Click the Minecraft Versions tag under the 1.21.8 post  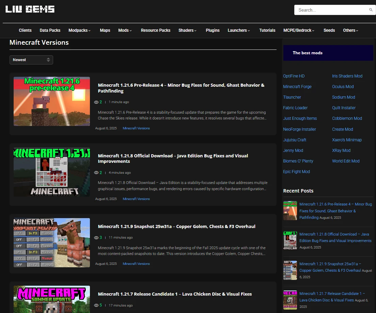[x=136, y=199]
